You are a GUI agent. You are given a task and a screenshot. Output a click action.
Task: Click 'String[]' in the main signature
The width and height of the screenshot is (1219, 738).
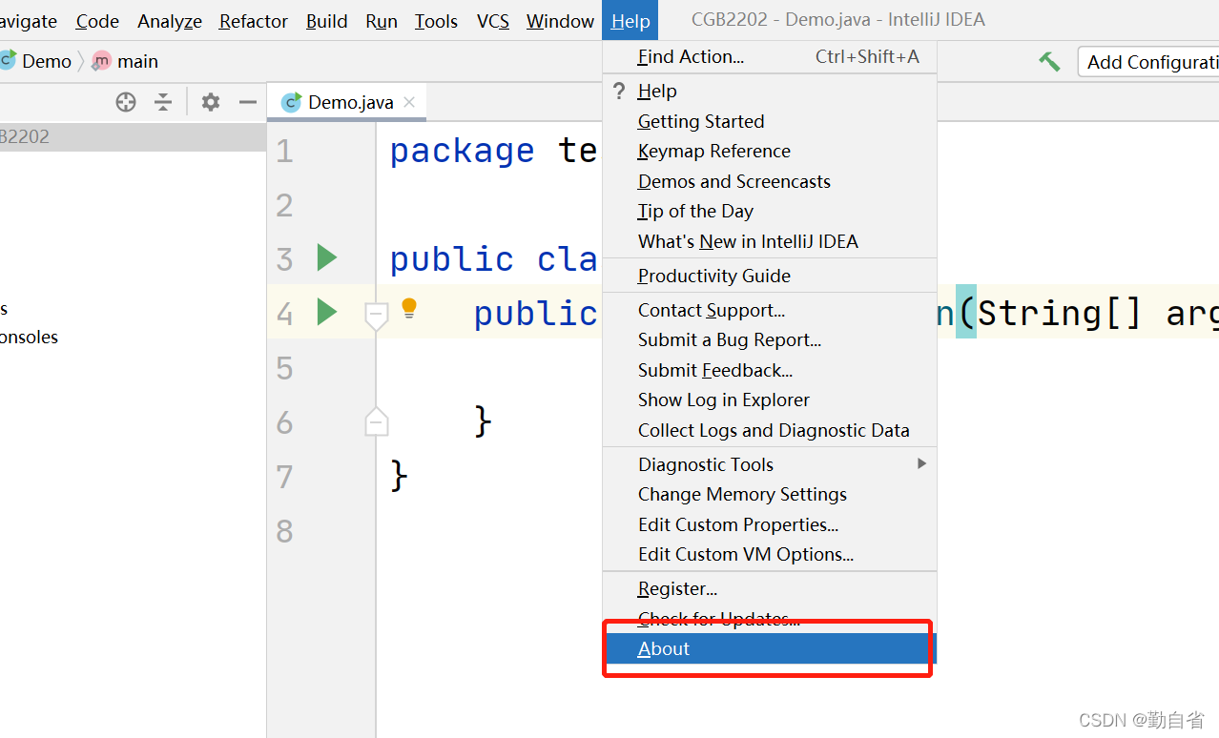pyautogui.click(x=1060, y=313)
